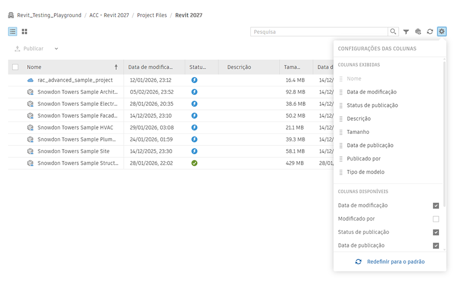This screenshot has width=456, height=285.
Task: Open the filter funnel icon
Action: click(x=406, y=32)
